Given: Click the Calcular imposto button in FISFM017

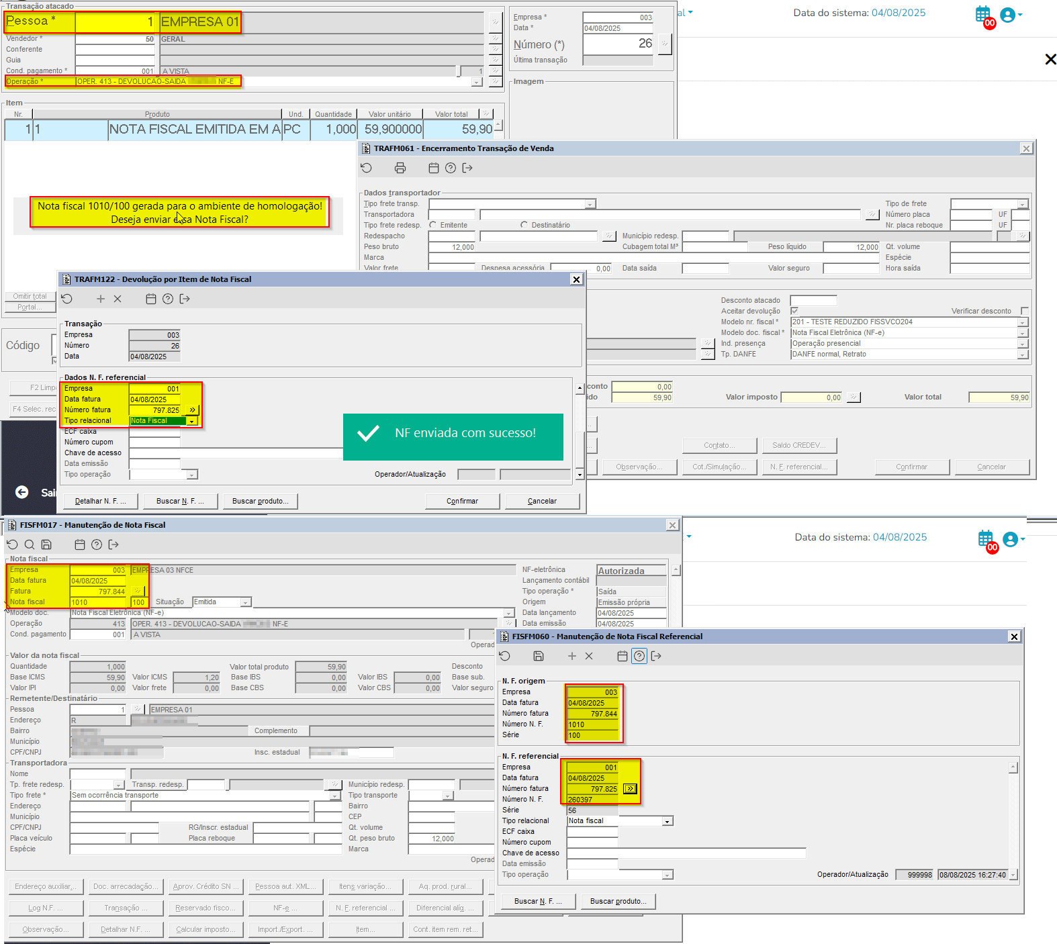Looking at the screenshot, I should click(x=205, y=929).
